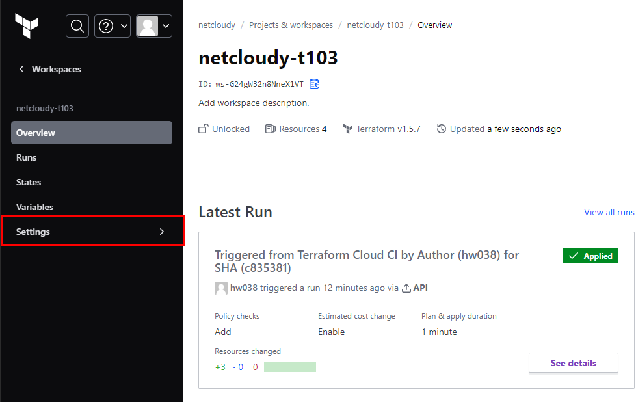Click the netcloudy-t103 page heading
This screenshot has width=636, height=402.
(268, 58)
